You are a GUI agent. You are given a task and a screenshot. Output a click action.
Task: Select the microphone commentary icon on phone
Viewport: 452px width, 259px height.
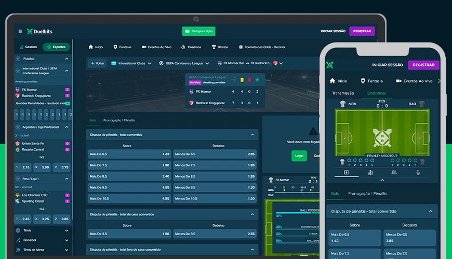(418, 172)
